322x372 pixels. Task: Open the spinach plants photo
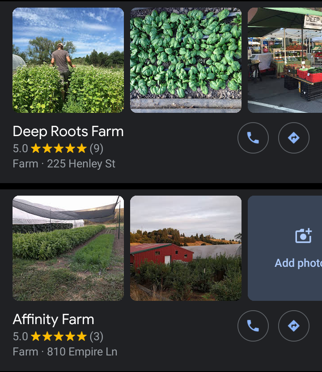(x=186, y=60)
